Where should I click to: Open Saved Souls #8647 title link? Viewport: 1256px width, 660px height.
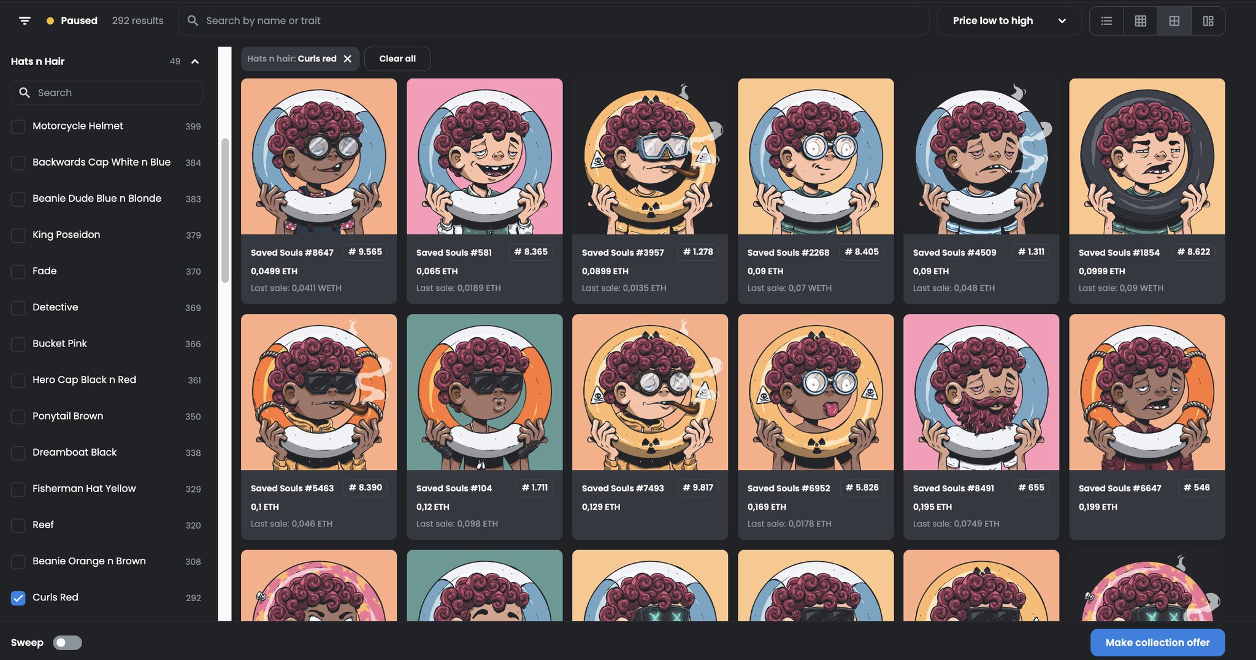tap(292, 253)
